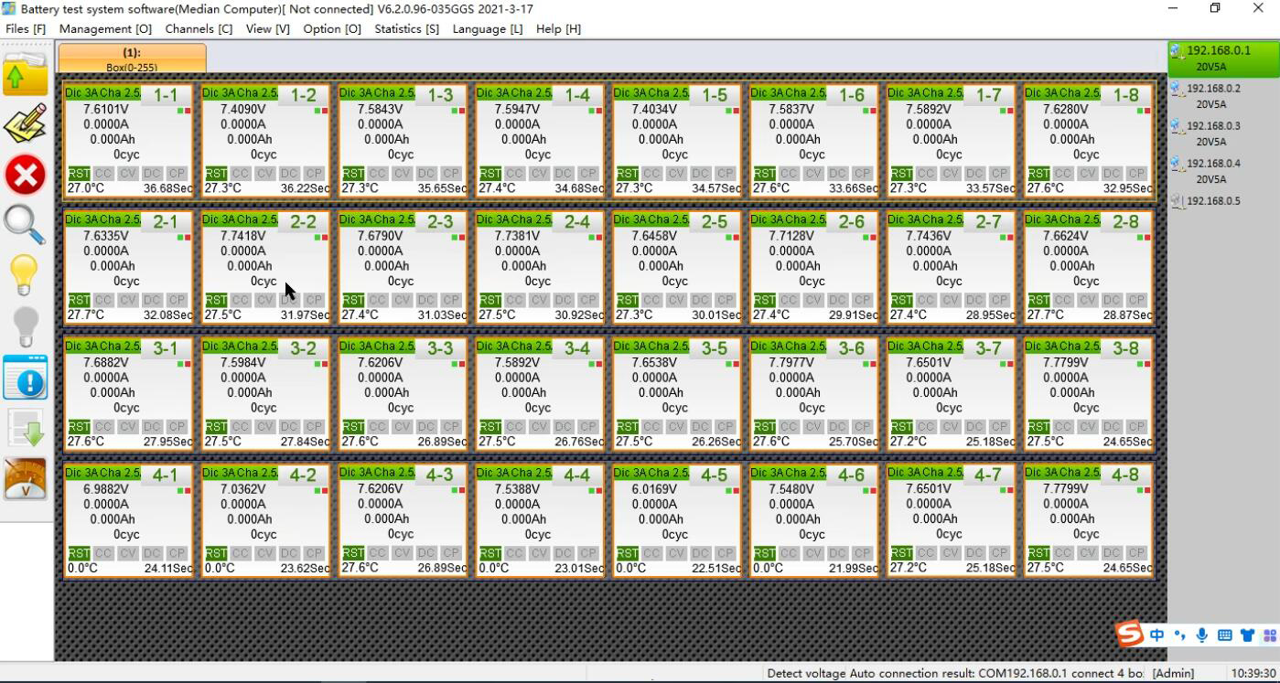This screenshot has width=1280, height=683.
Task: Select device 192.168.0.5 in the list
Action: pyautogui.click(x=1213, y=201)
